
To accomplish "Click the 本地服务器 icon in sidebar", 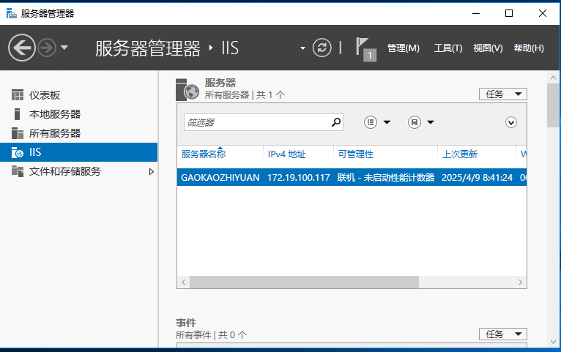I will (17, 114).
